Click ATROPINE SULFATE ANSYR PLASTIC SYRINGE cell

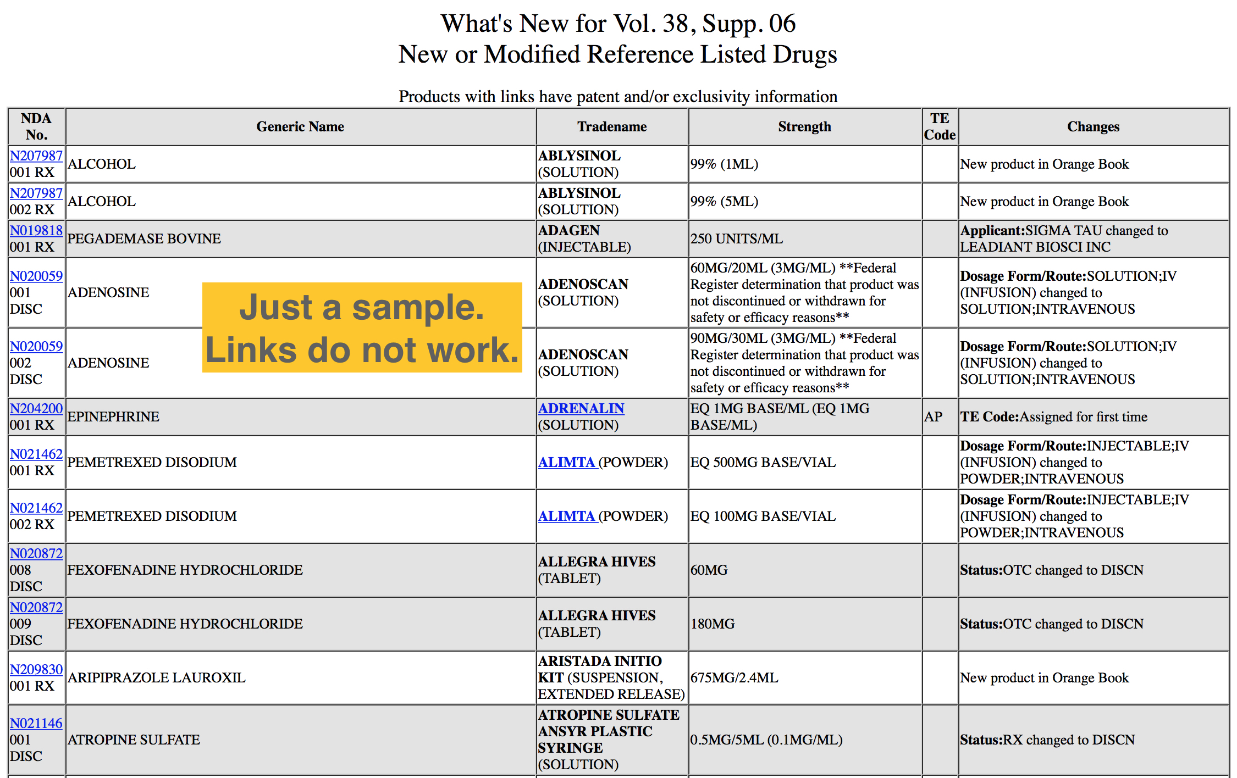coord(612,740)
